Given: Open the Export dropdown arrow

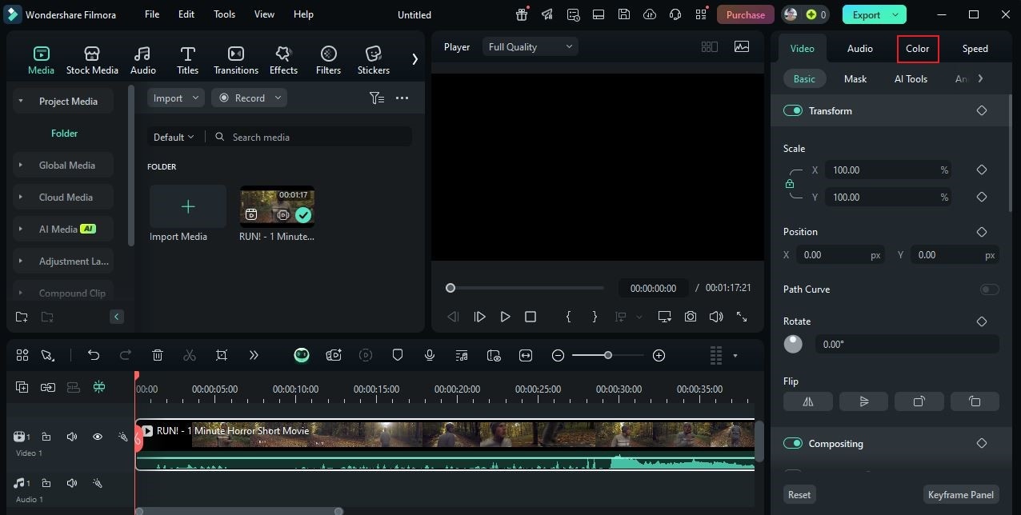Looking at the screenshot, I should pyautogui.click(x=895, y=14).
